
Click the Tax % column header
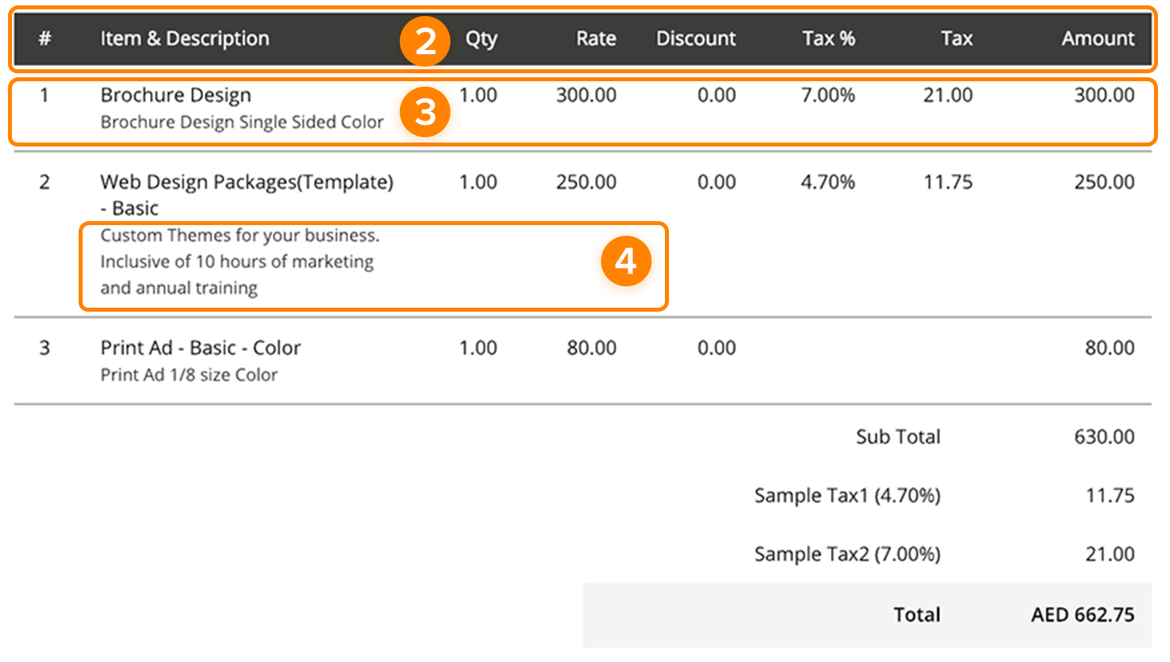click(828, 39)
